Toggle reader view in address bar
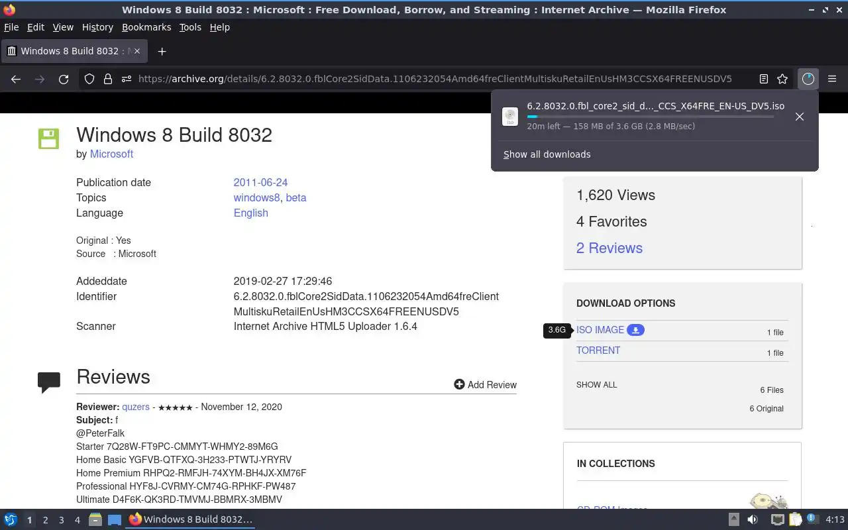The image size is (848, 530). click(763, 79)
